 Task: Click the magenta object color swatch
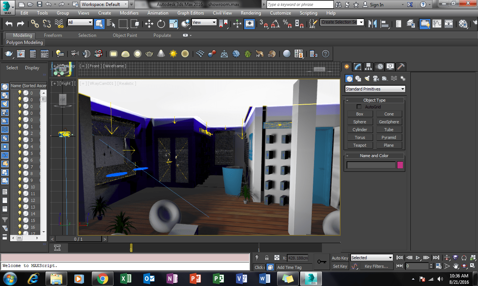[x=400, y=165]
